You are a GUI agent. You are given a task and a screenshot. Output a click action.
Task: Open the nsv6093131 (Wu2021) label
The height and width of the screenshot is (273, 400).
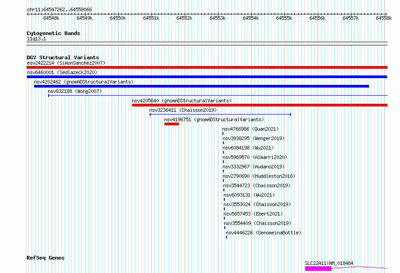click(x=249, y=195)
